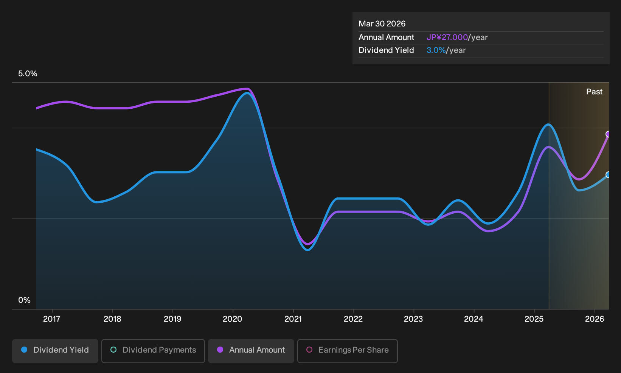Select the purple Annual Amount endpoint marker
Viewport: 621px width, 373px height.
point(608,134)
